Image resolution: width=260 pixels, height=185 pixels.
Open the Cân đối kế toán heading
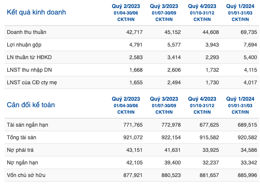coord(31,105)
